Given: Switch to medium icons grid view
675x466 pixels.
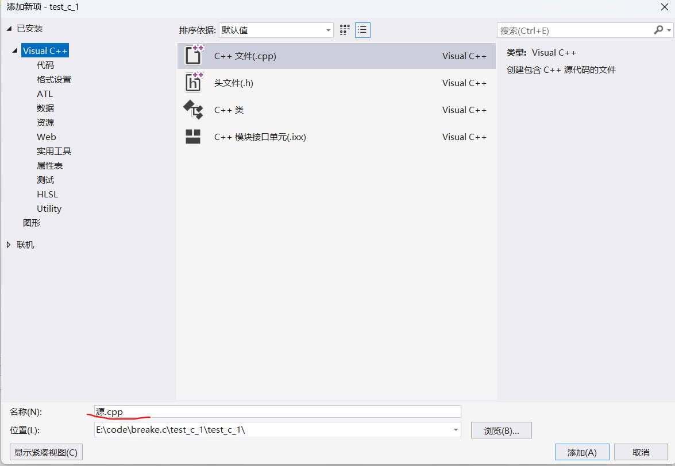Looking at the screenshot, I should tap(344, 30).
